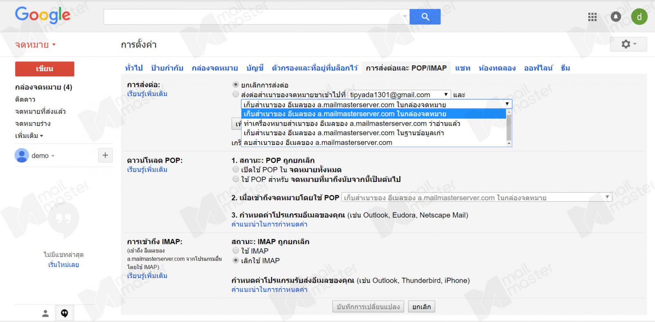This screenshot has width=655, height=322.
Task: Open POP คำแนะนำในการกำหนดค่า link
Action: pos(269,224)
